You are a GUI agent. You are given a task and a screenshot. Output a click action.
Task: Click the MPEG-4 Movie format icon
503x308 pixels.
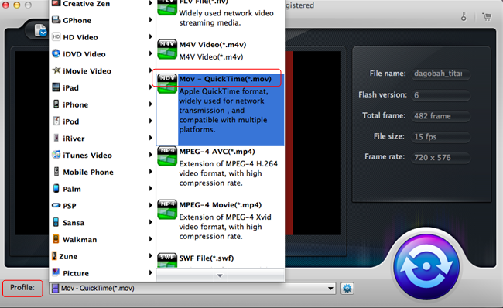click(x=167, y=210)
